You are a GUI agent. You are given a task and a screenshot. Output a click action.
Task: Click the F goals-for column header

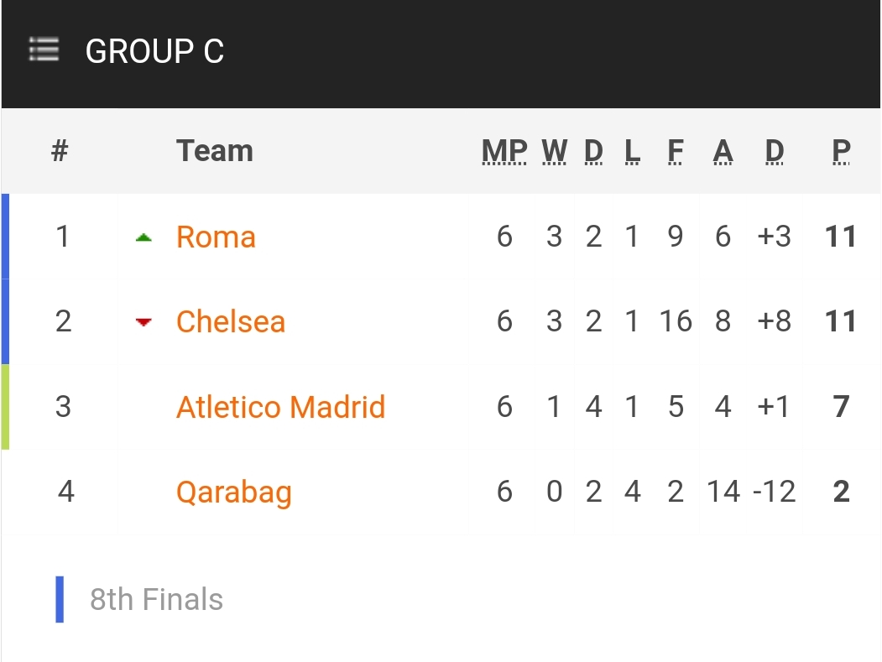pyautogui.click(x=676, y=151)
